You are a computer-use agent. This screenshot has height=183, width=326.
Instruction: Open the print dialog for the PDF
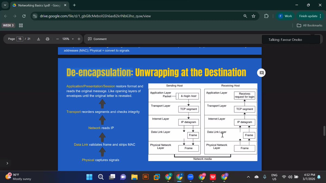click(x=48, y=39)
